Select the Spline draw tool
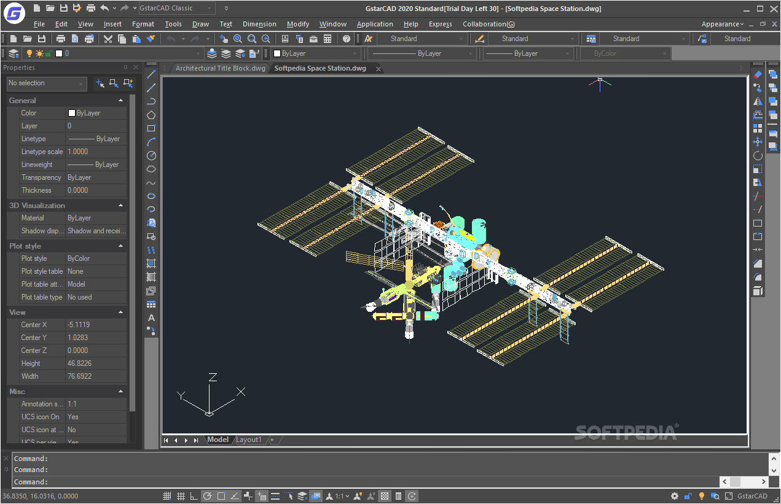Image resolution: width=781 pixels, height=504 pixels. 151,182
